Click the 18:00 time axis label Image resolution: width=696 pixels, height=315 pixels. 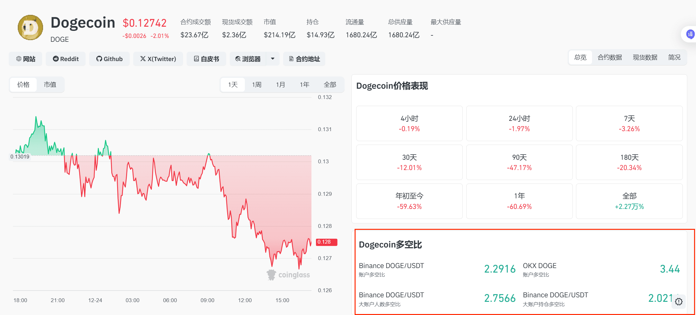pyautogui.click(x=20, y=300)
